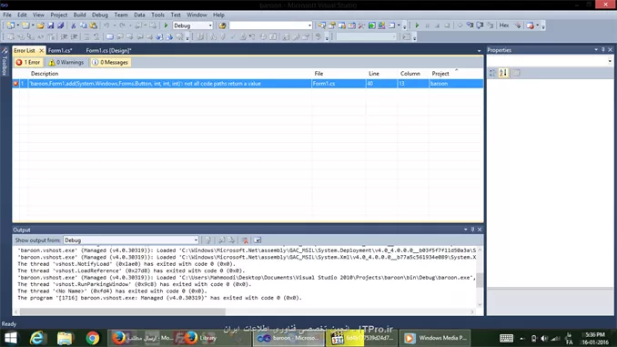Select Categorized view in Properties panel
This screenshot has width=617, height=347.
point(492,73)
